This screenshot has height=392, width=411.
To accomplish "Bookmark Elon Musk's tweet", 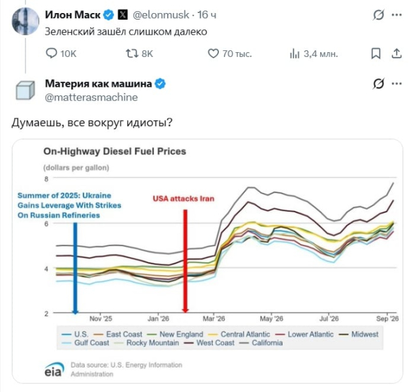I will point(376,54).
